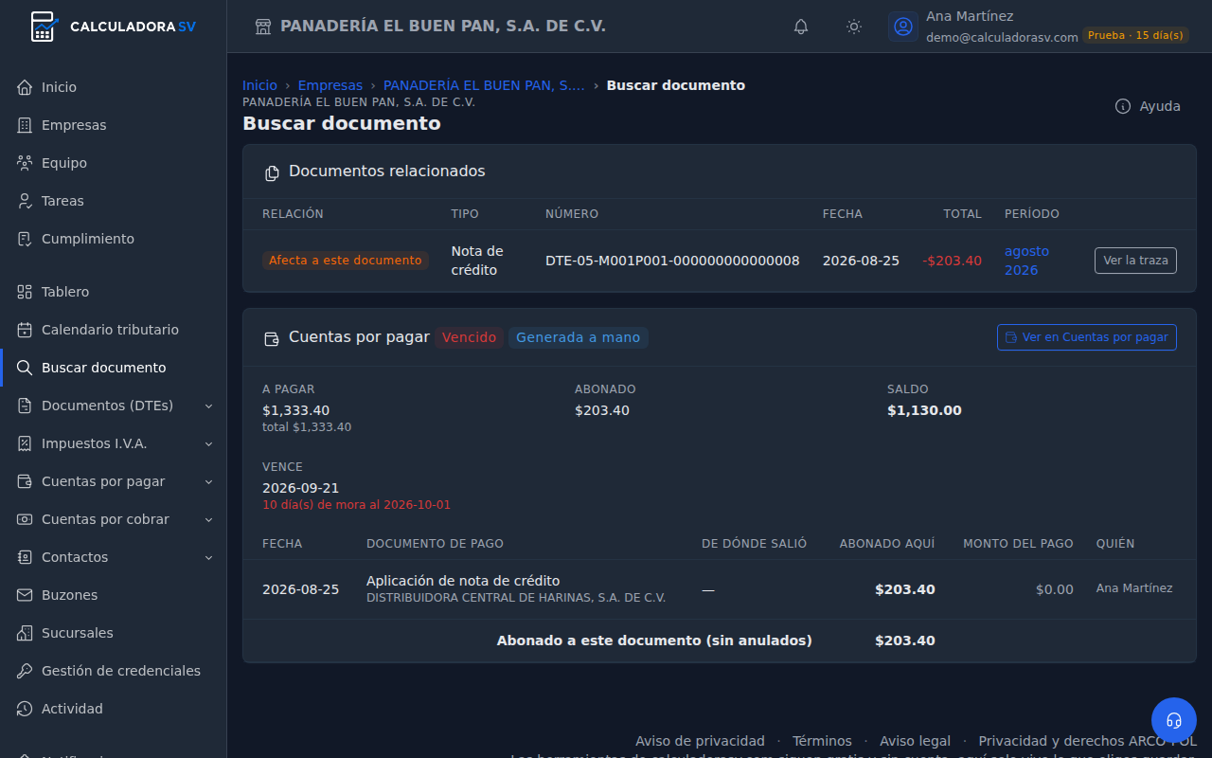Open the PANADERÍA EL BUEN PAN breadcrumb
The width and height of the screenshot is (1212, 758).
click(484, 85)
